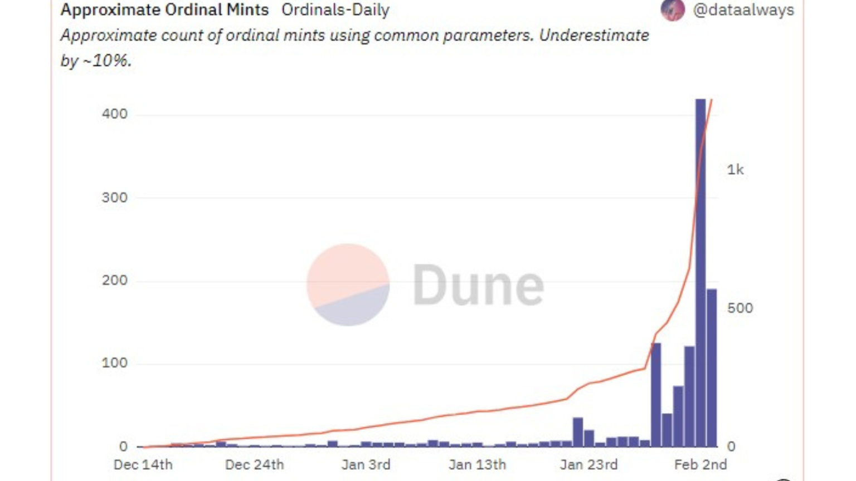Click the Dune circular logo watermark
The image size is (856, 481).
click(x=348, y=284)
